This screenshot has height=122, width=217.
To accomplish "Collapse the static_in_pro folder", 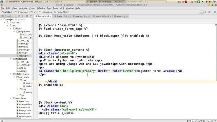I will point(11,74).
